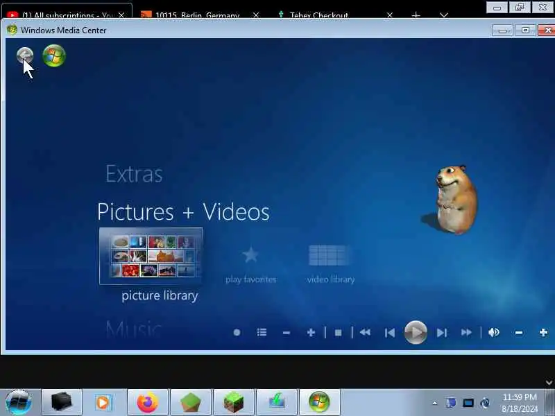Raise volume with plus button
555x416 pixels.
543,333
